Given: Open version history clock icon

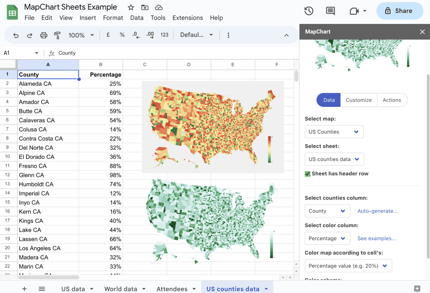Looking at the screenshot, I should (309, 11).
